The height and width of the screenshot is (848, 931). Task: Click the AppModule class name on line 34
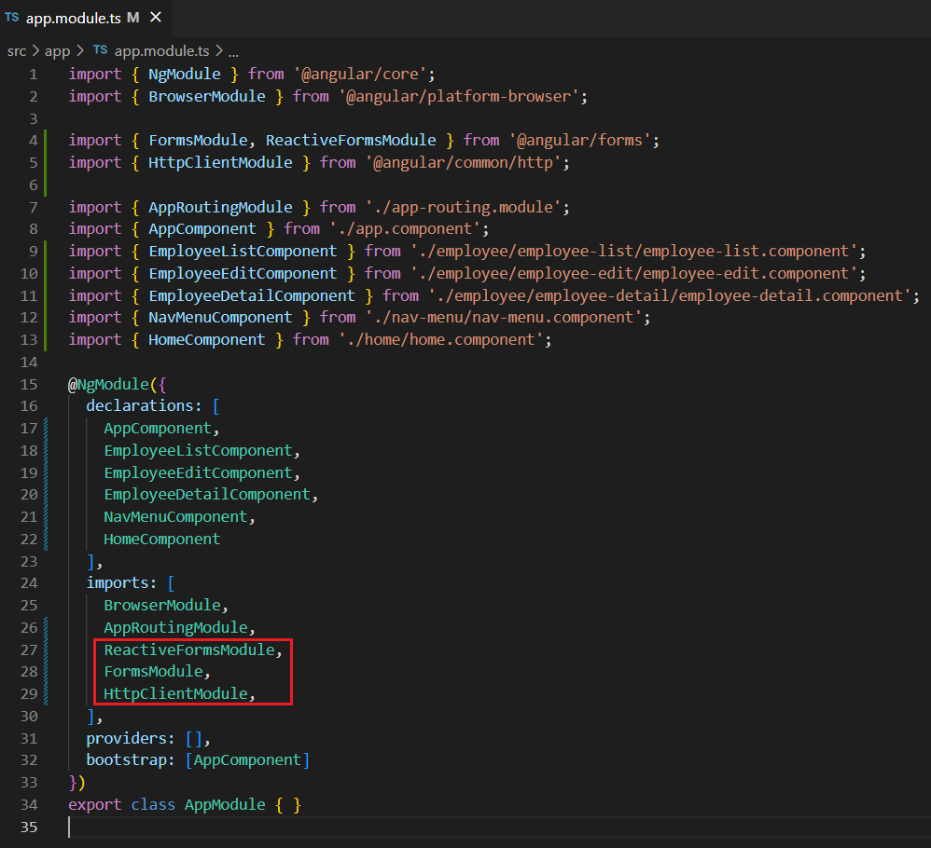pos(224,804)
